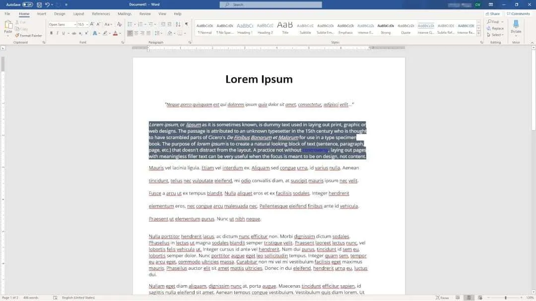Click the Share button
This screenshot has width=536, height=301.
(493, 14)
